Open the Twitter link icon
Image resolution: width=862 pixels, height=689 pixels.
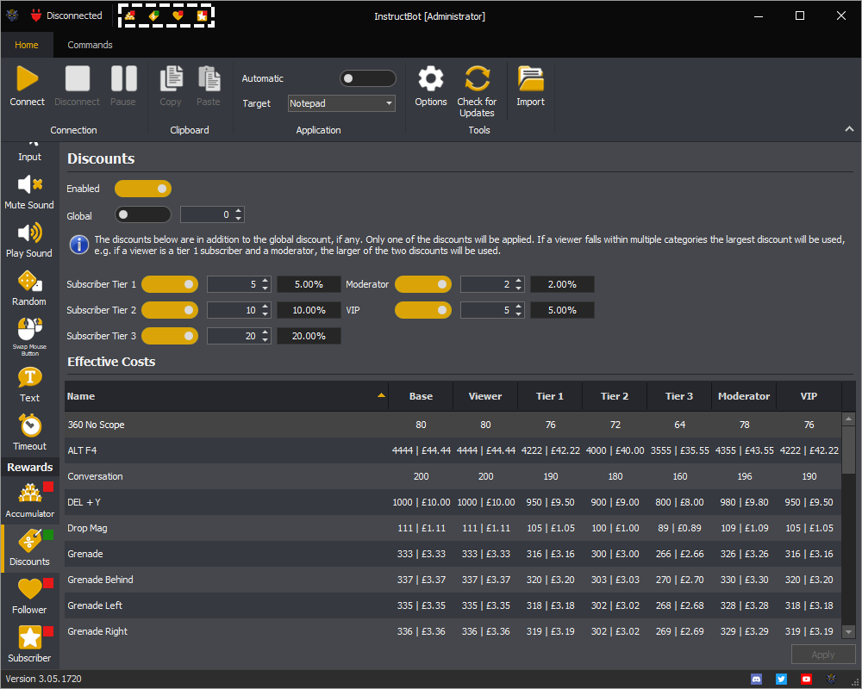[x=781, y=680]
